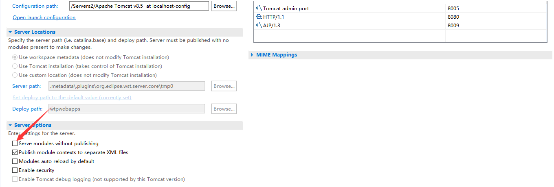
Task: Choose Use custom location radio option
Action: click(x=15, y=75)
